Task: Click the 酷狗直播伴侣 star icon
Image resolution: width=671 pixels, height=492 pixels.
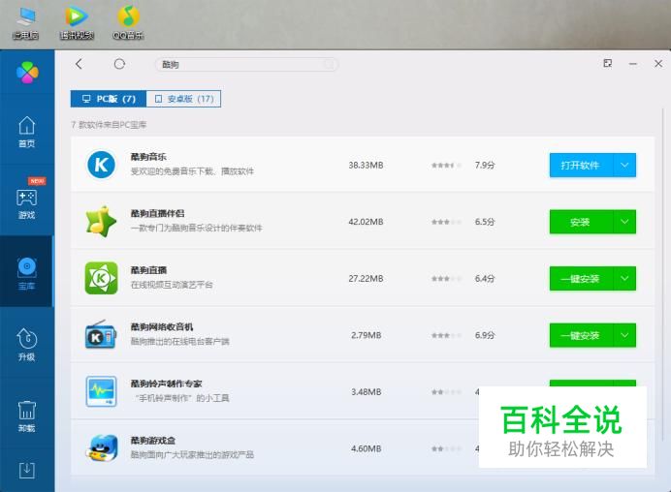Action: [101, 222]
